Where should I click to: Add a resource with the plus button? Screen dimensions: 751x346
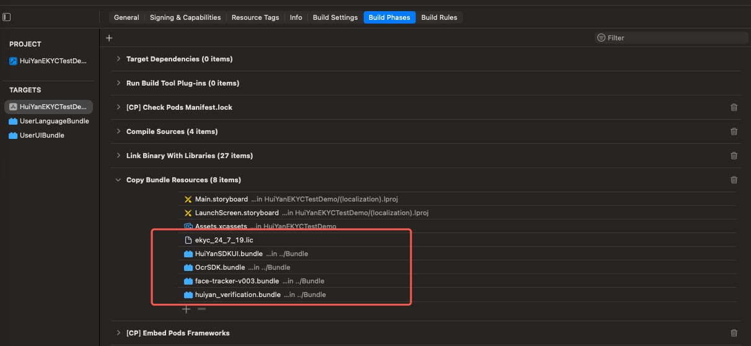tap(186, 308)
